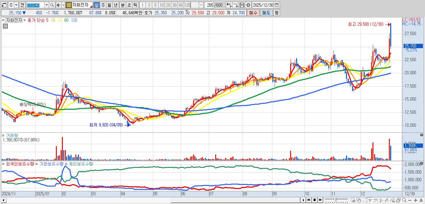Image resolution: width=425 pixels, height=204 pixels.
Task: Click the 종가 단순 moving average label
Action: click(x=36, y=20)
